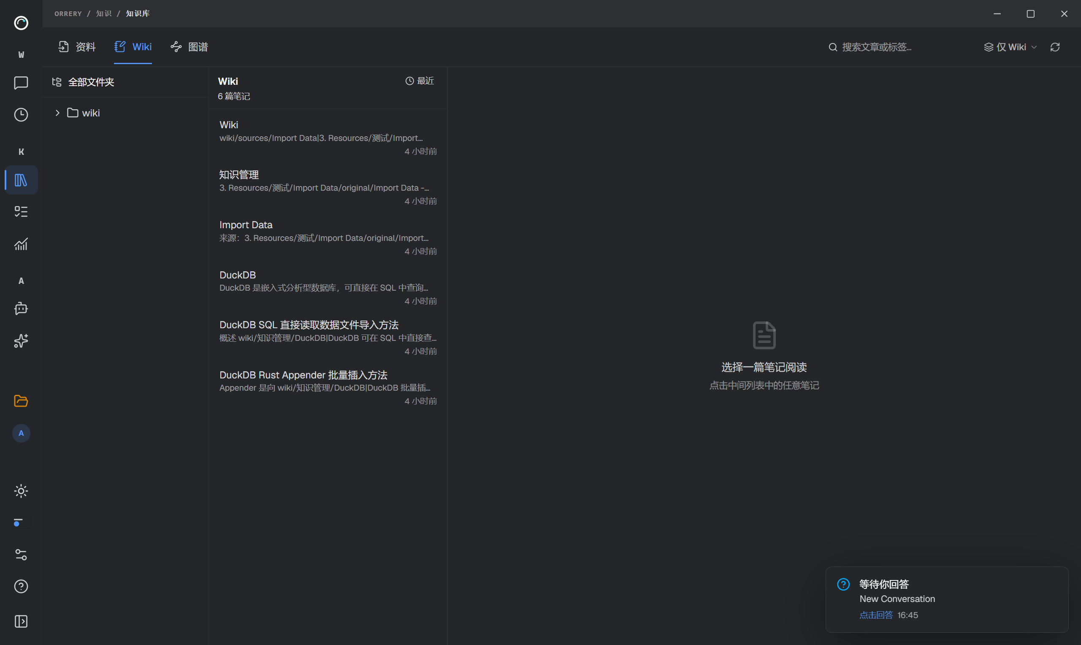
Task: Open the chat conversations sidebar icon
Action: [21, 83]
